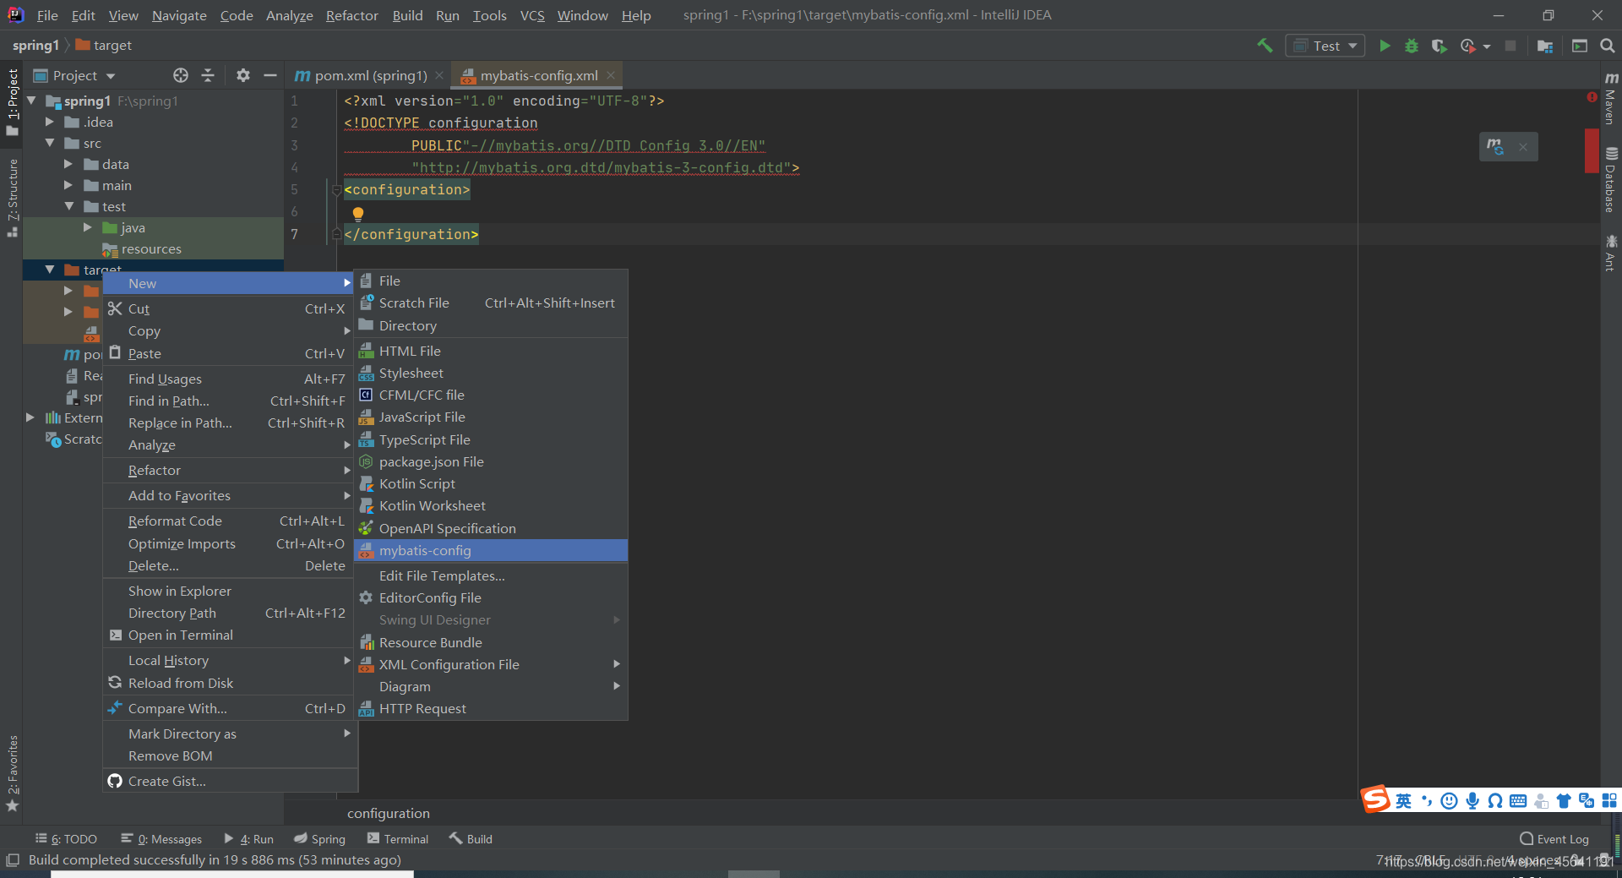The image size is (1622, 878).
Task: Open the Favorites tool window stripe
Action: (x=12, y=773)
